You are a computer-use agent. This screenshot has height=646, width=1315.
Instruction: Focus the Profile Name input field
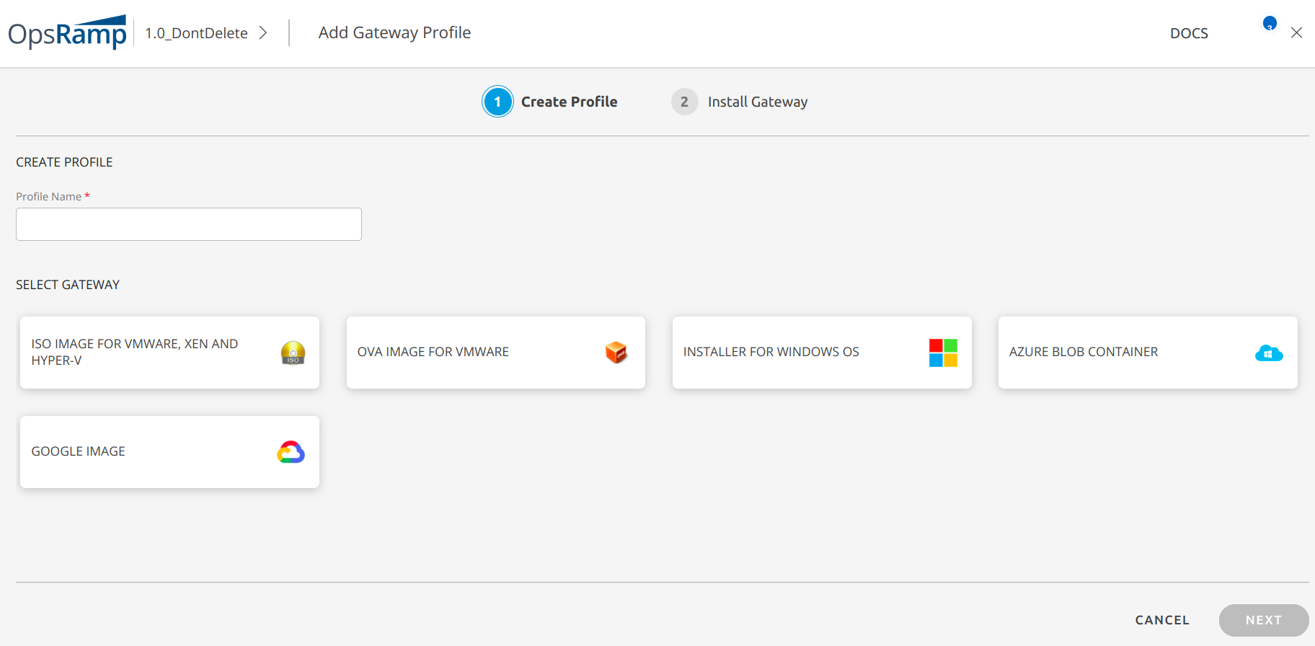(x=189, y=224)
